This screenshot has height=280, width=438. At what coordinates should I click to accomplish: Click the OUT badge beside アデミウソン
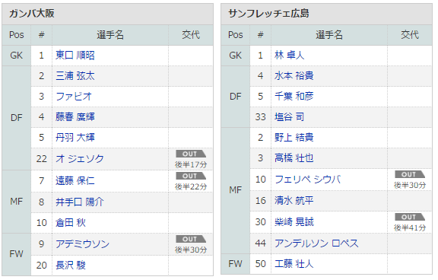[191, 239]
